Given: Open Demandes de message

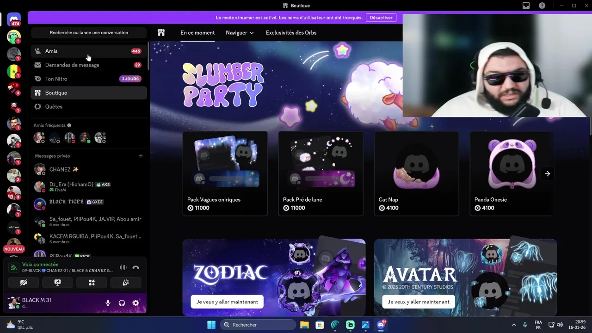Looking at the screenshot, I should tap(89, 65).
